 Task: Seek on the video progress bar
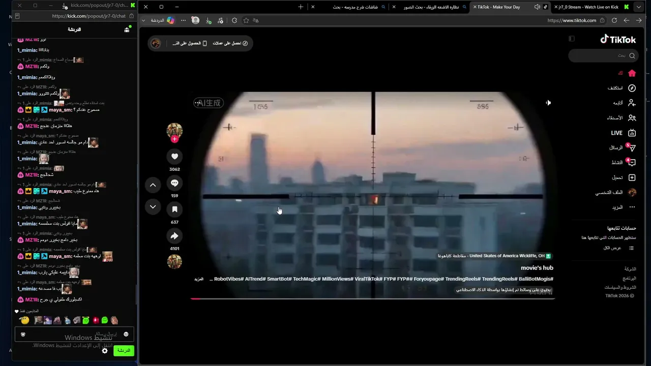pos(372,298)
